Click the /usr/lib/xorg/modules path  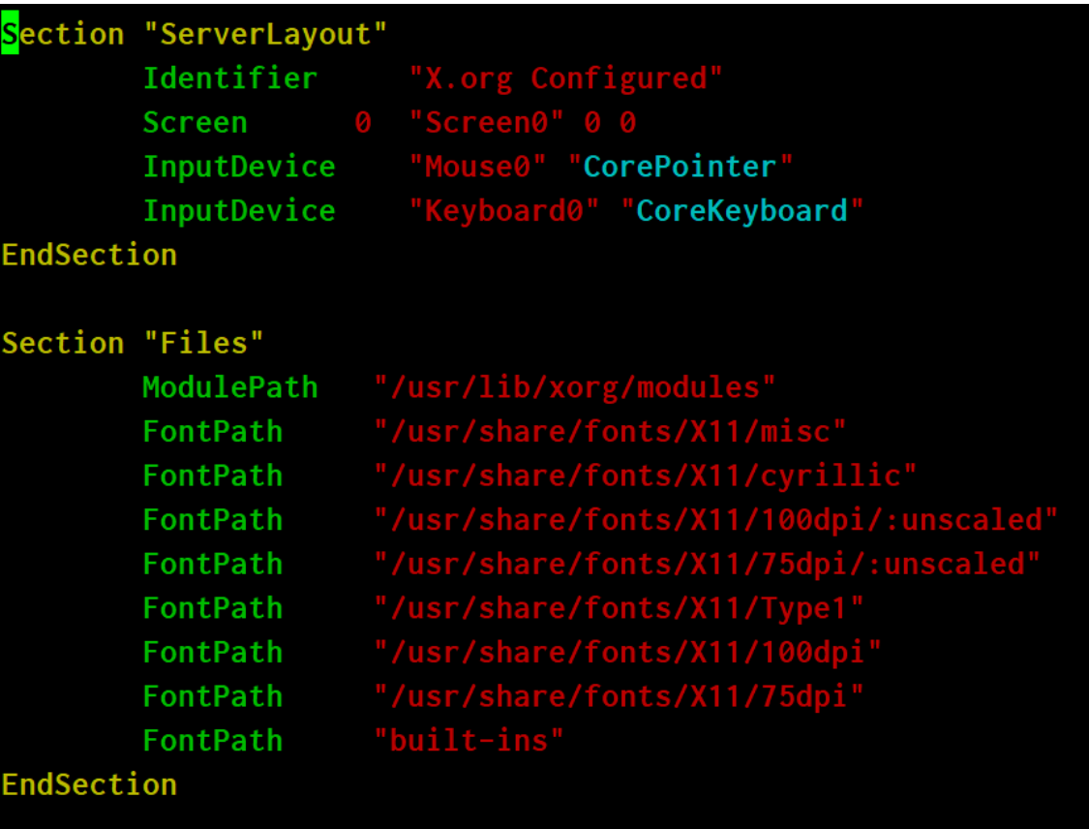pos(574,387)
